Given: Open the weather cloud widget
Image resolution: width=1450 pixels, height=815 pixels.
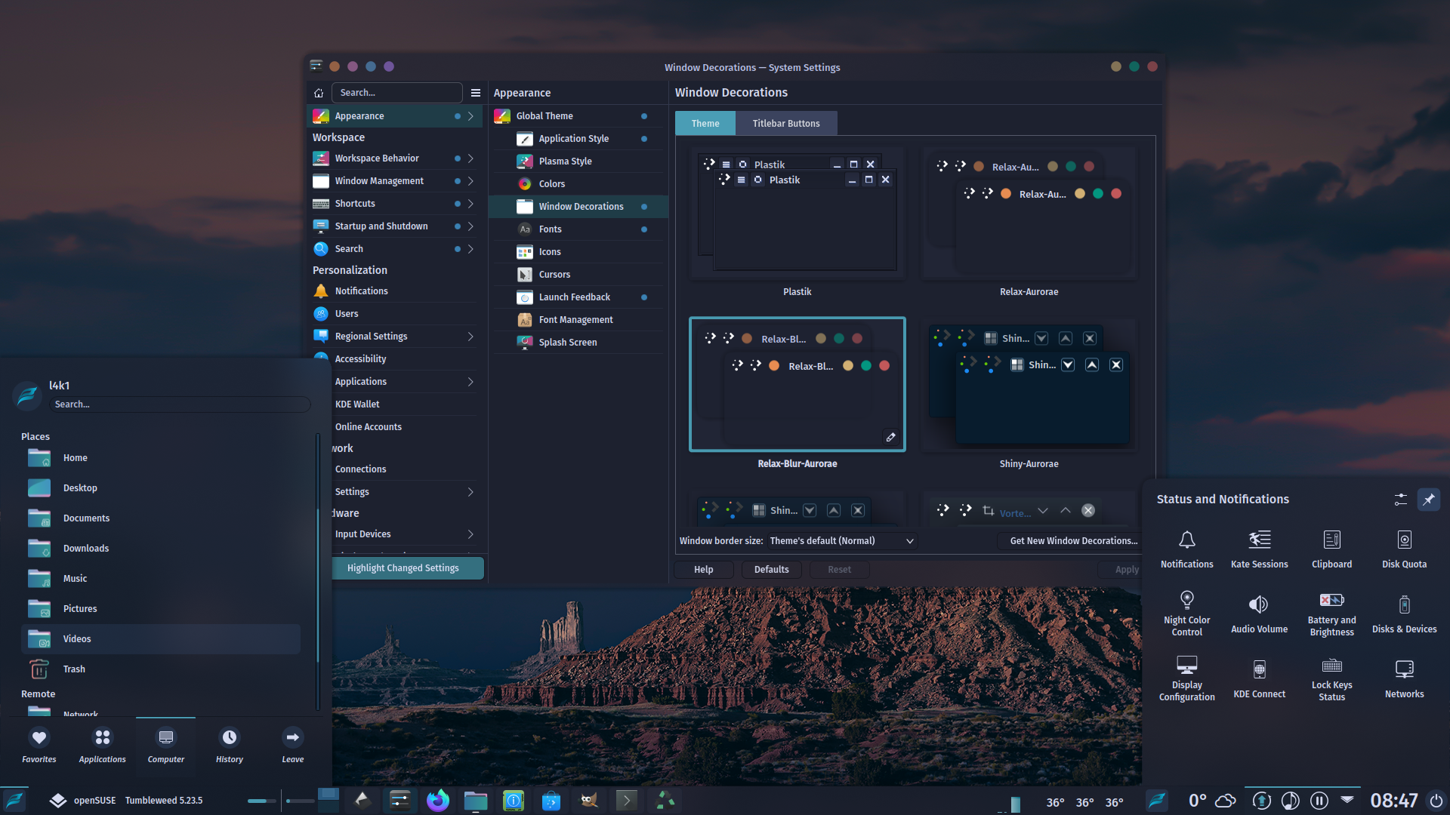Looking at the screenshot, I should 1226,801.
